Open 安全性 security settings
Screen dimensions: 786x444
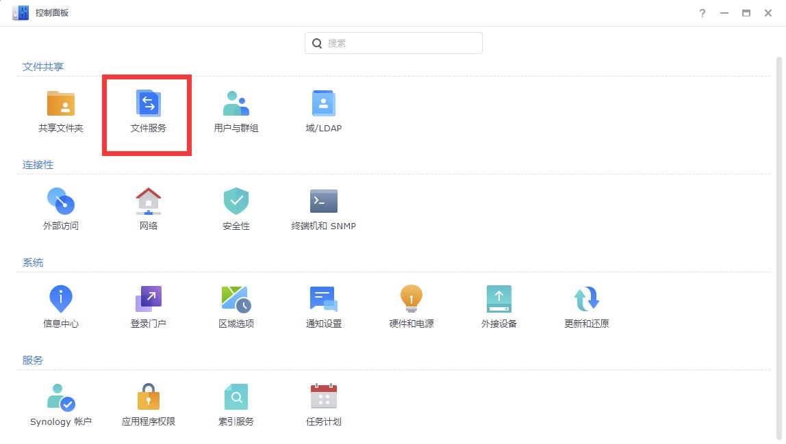(x=236, y=211)
